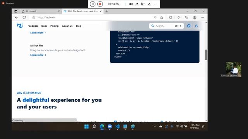
Task: Open Visual Studio Code from the taskbar
Action: coord(117,126)
